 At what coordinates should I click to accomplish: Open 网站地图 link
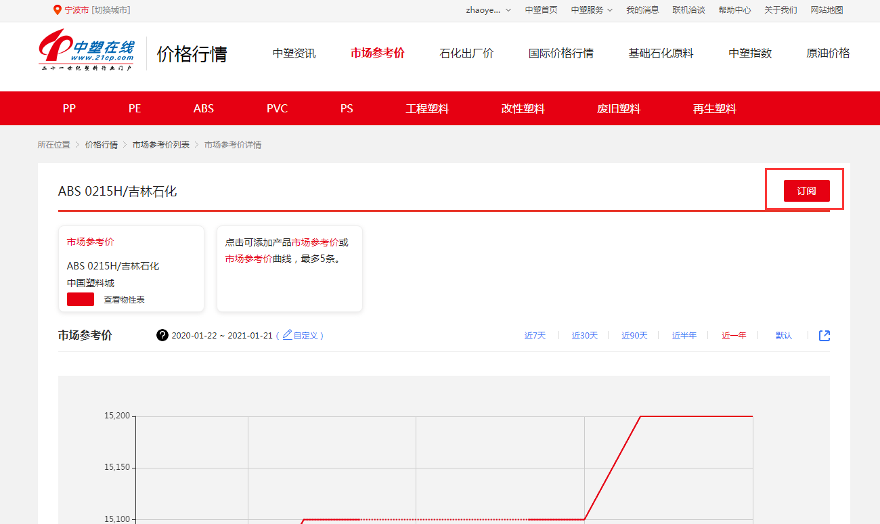click(827, 10)
